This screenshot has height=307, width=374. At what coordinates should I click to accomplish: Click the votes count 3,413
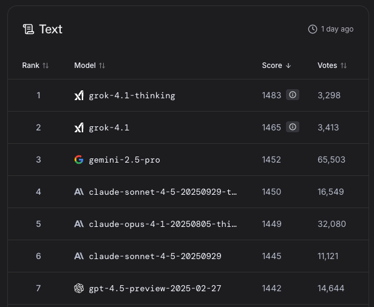(328, 127)
